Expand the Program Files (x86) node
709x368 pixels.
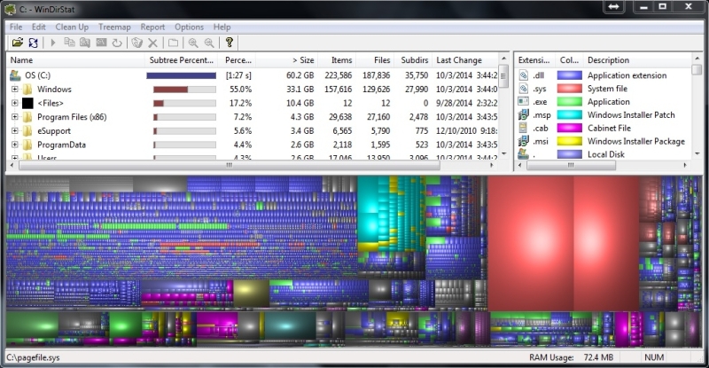[x=15, y=117]
